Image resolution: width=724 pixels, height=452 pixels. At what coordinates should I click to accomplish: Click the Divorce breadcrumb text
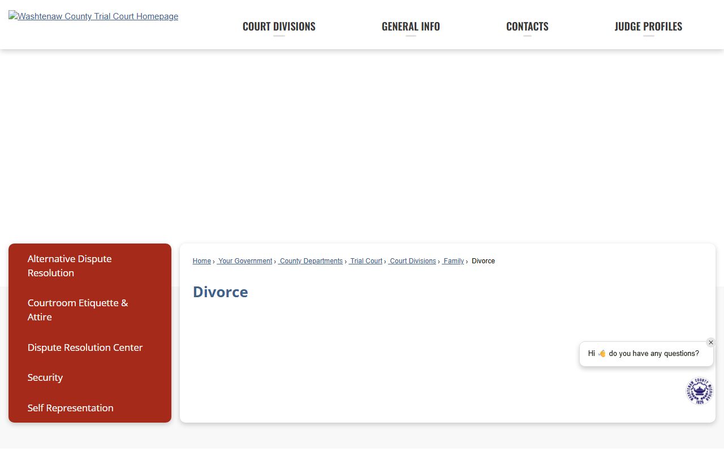[483, 261]
